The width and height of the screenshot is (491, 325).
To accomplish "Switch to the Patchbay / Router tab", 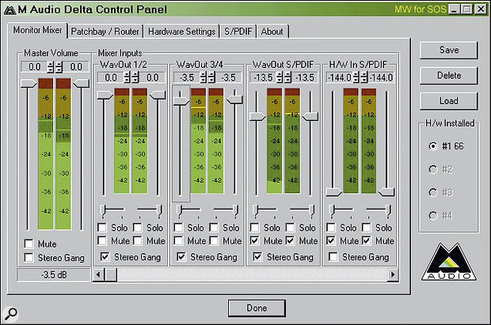I will pyautogui.click(x=105, y=32).
